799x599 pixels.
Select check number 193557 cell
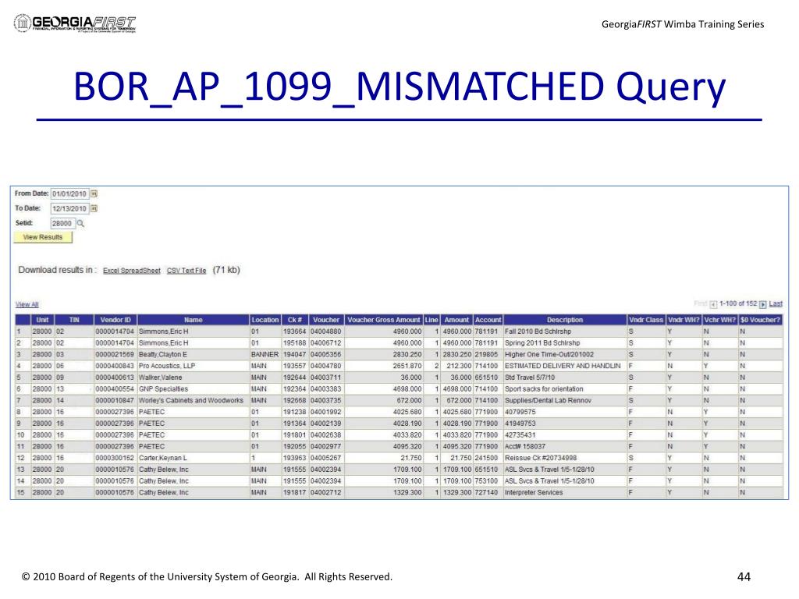click(x=294, y=367)
